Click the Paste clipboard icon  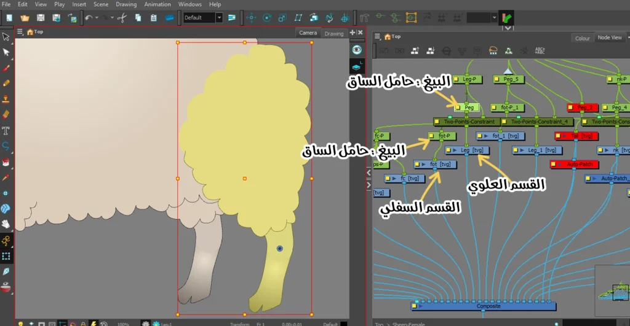point(153,18)
